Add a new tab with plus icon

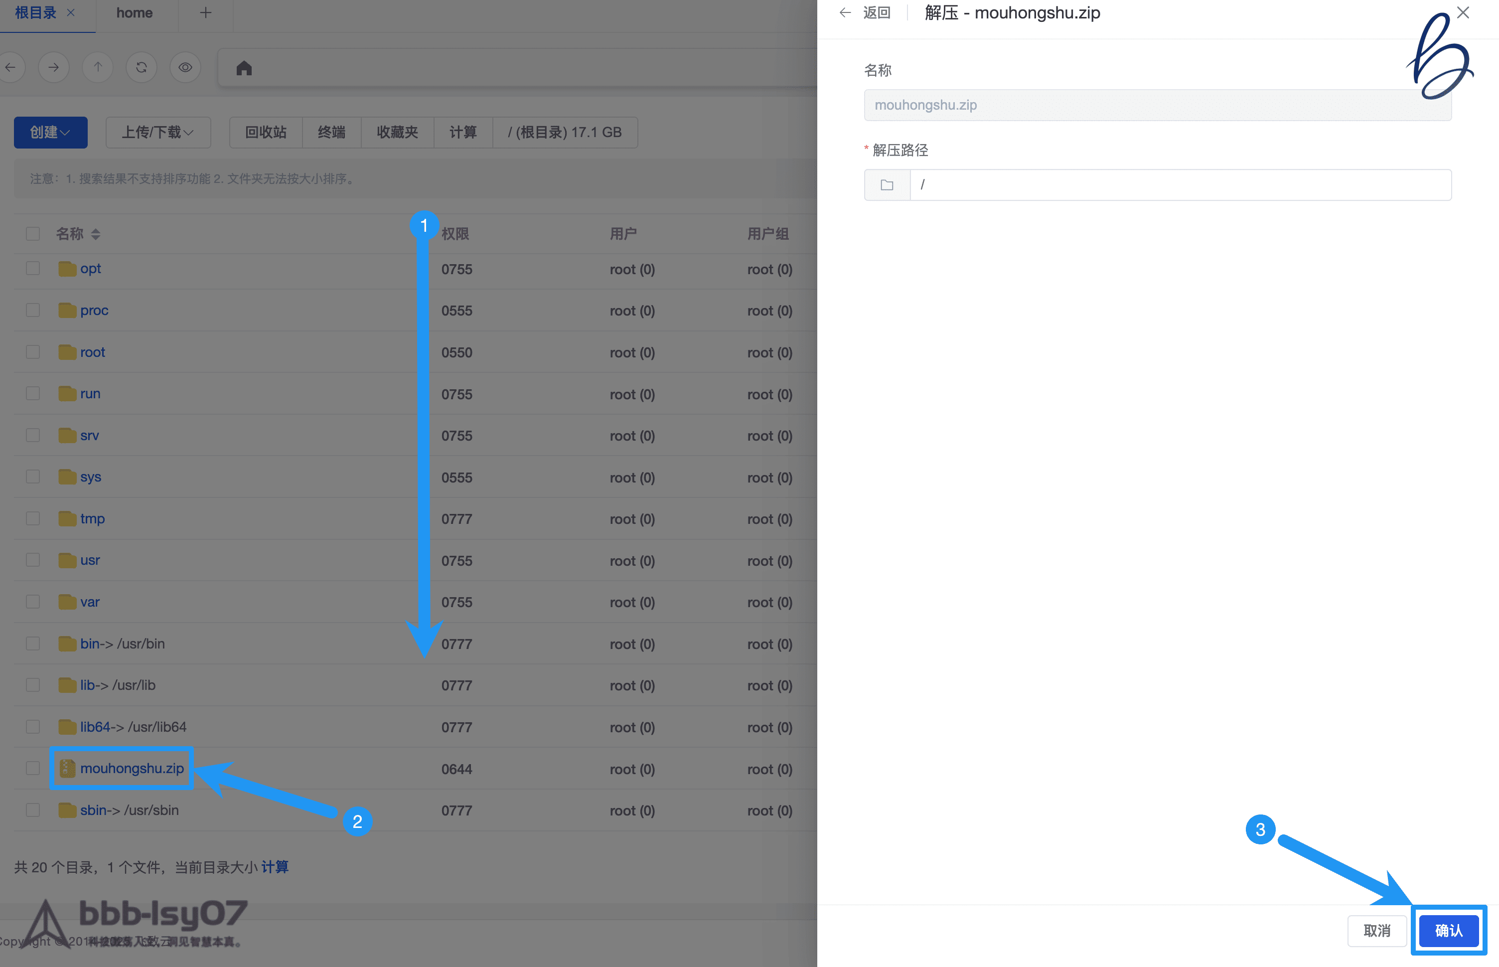(205, 12)
